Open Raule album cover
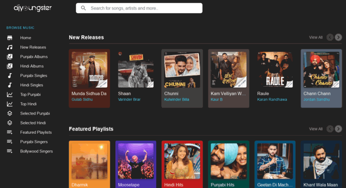 [x=275, y=70]
